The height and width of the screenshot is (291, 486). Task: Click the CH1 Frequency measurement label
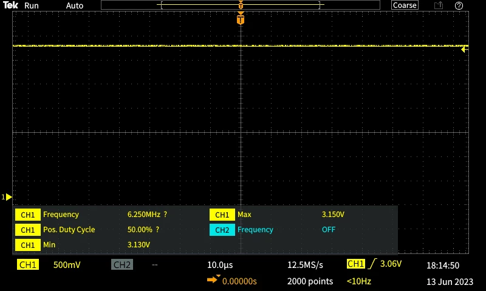point(61,214)
